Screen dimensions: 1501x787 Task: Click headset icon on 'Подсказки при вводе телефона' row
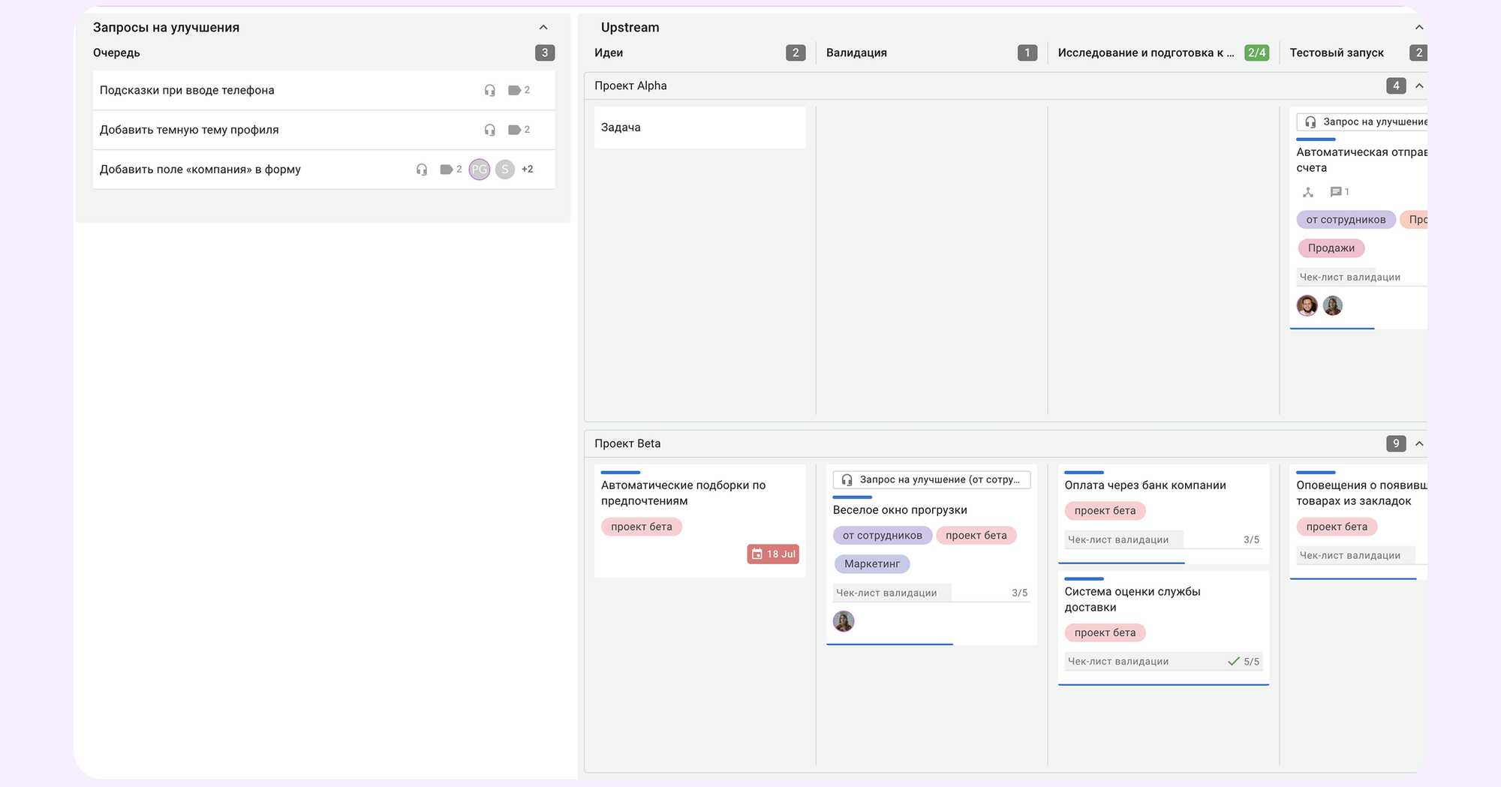[490, 90]
